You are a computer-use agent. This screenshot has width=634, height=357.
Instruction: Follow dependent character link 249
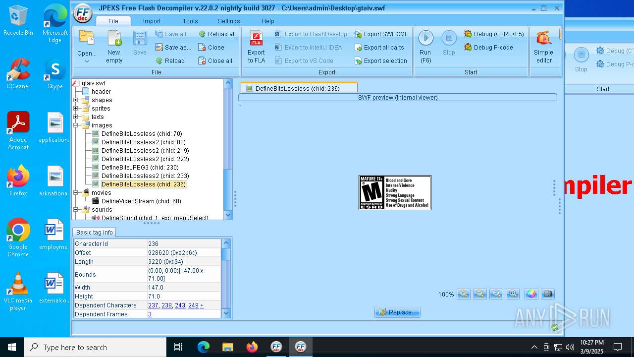(193, 305)
